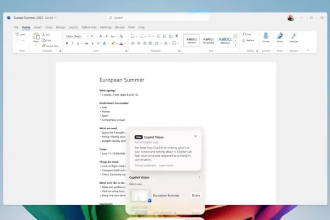Click the Copy icon in Clipboard group
The width and height of the screenshot is (330, 220).
click(x=43, y=40)
